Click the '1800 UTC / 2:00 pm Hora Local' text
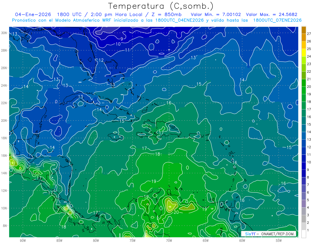 click(100, 14)
